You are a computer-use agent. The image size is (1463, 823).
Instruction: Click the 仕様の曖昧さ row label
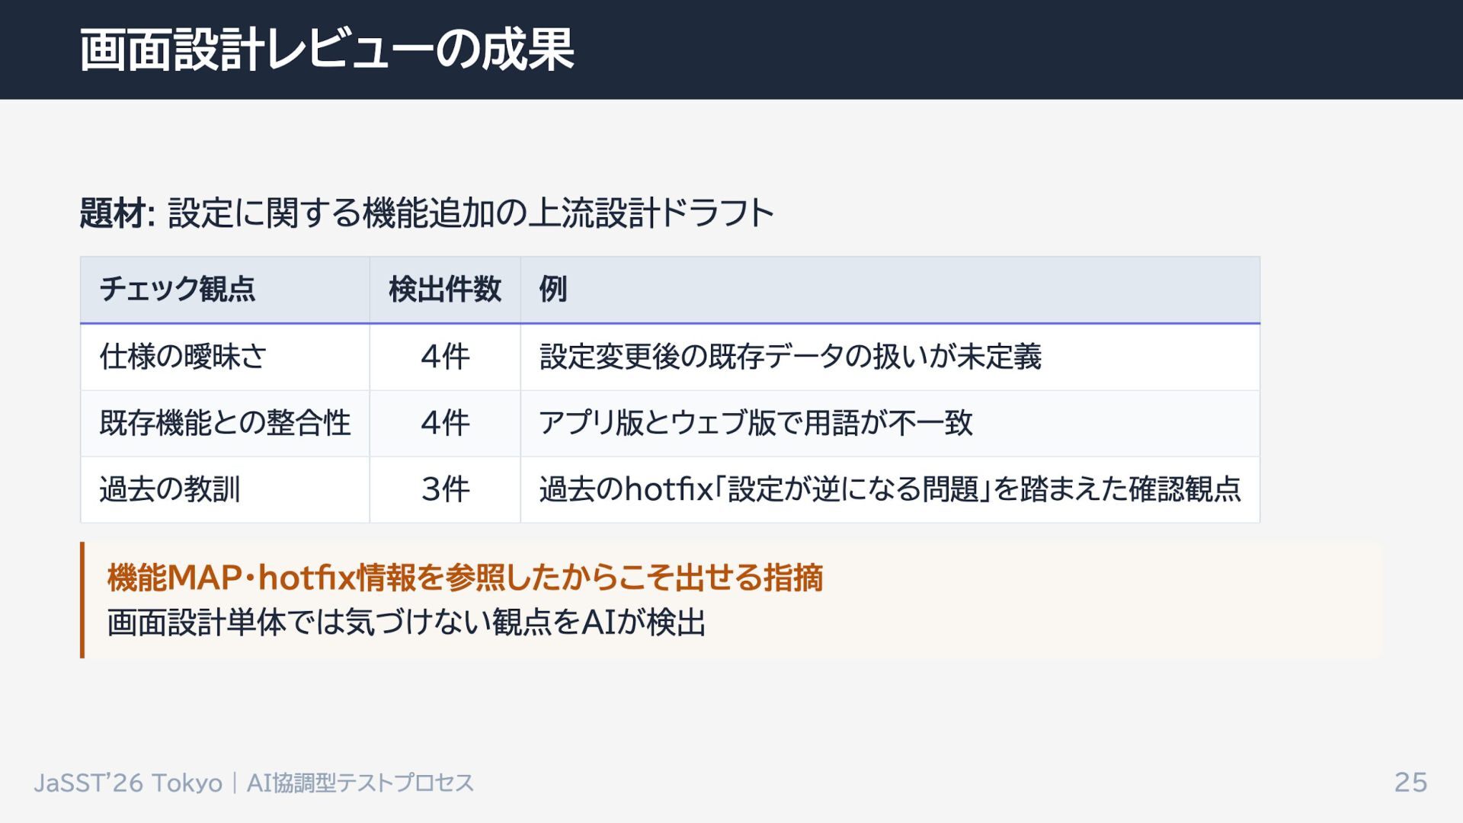point(183,357)
